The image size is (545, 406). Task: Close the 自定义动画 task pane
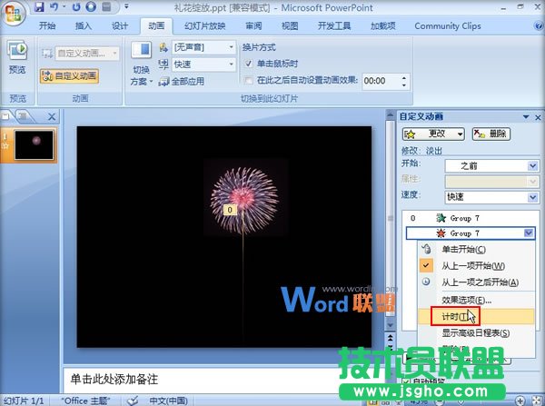pyautogui.click(x=538, y=117)
